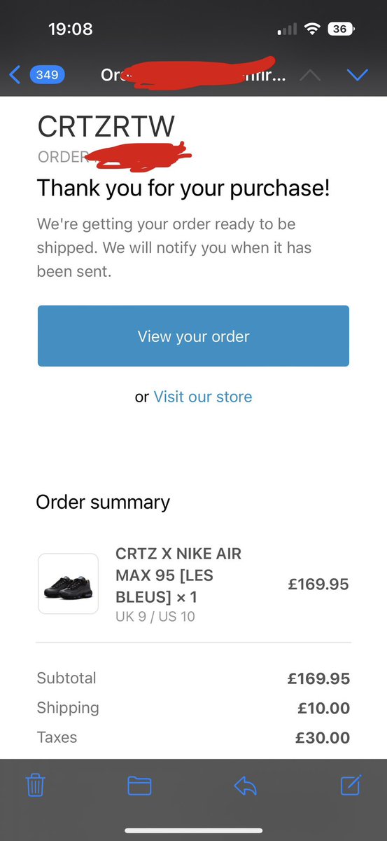Tap the Wi-Fi icon in status bar
Image resolution: width=387 pixels, height=841 pixels.
312,29
